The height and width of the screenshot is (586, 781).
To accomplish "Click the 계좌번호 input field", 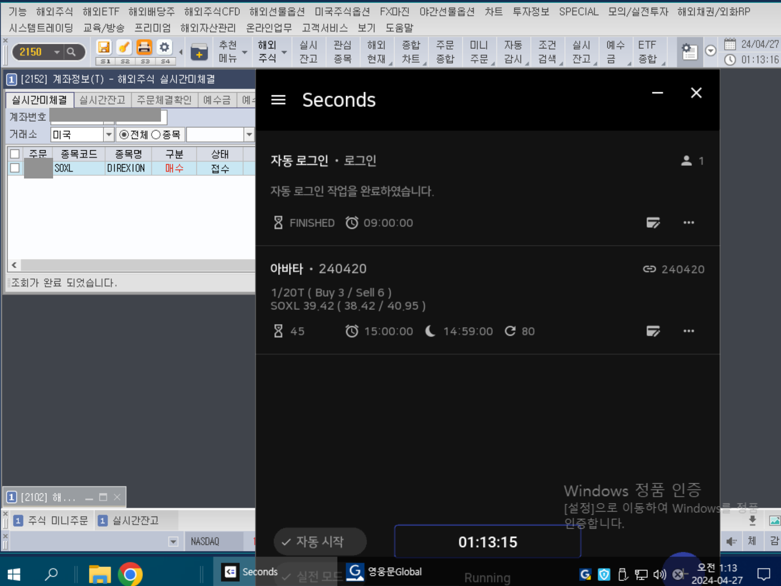I will (108, 117).
